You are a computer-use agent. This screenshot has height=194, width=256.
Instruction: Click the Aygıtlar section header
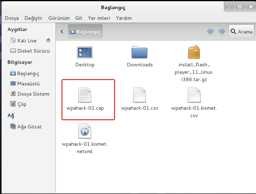17,30
